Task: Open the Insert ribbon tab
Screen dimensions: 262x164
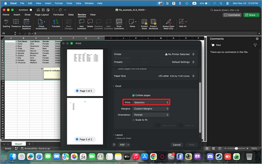Action: pos(17,15)
